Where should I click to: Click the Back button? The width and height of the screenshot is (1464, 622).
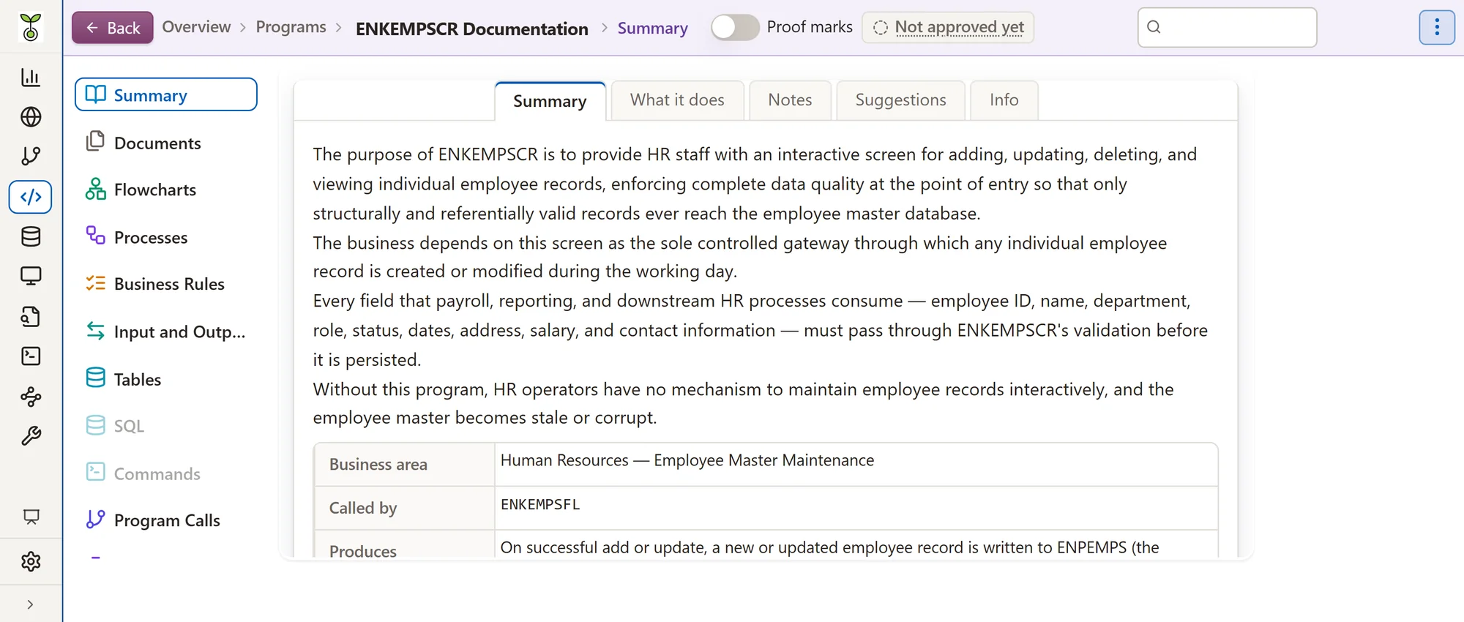[113, 28]
